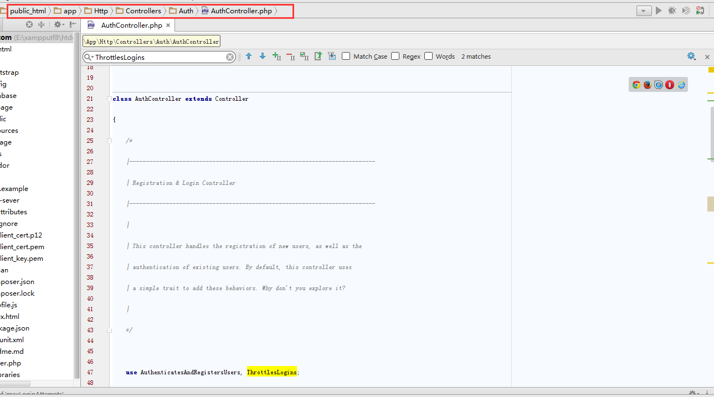Select .example file in project tree
Viewport: 714px width, 397px height.
point(14,188)
